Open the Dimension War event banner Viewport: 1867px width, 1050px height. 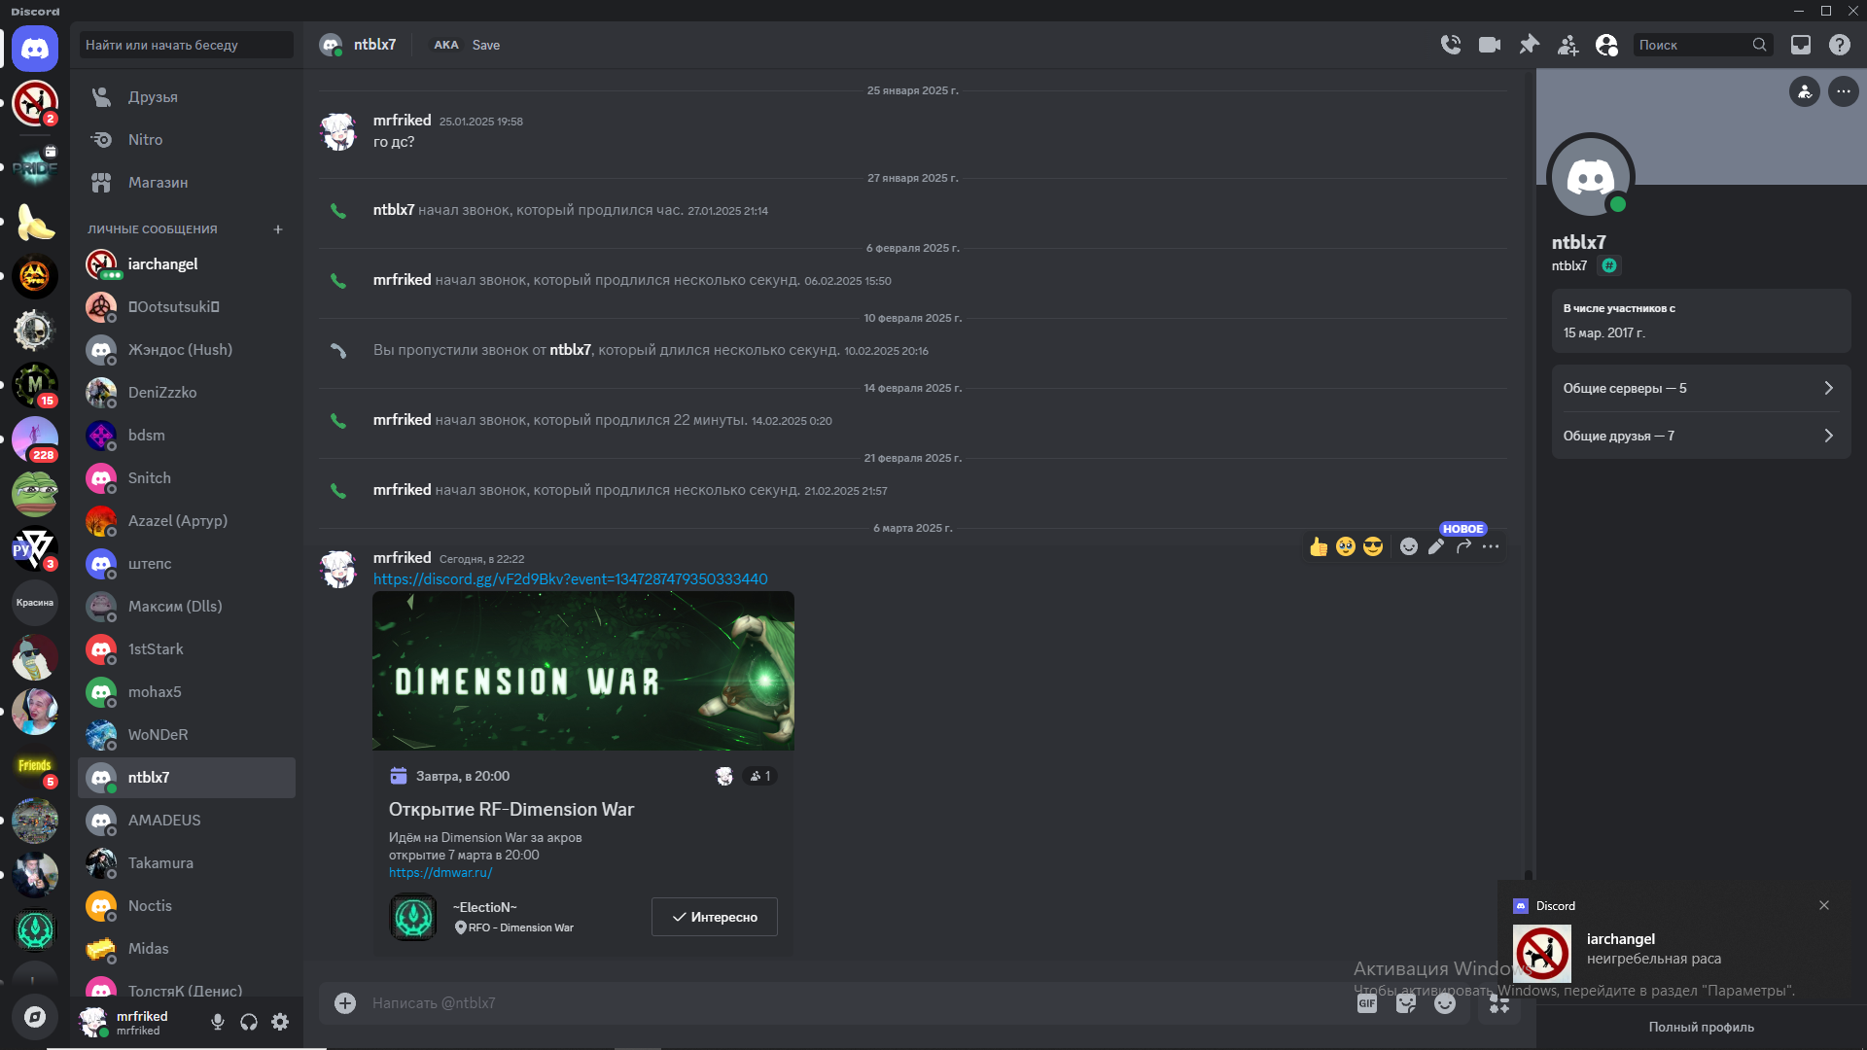[x=583, y=671]
